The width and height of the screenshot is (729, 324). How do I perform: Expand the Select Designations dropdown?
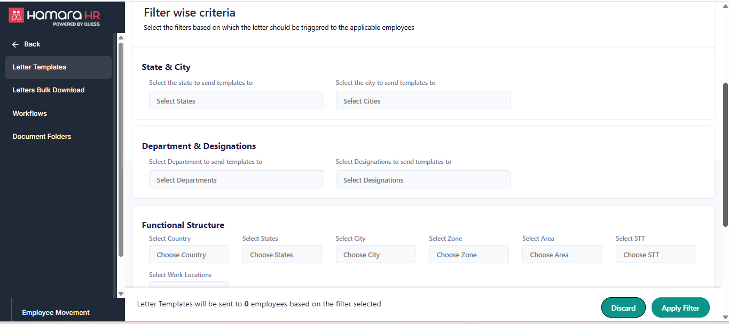[x=422, y=179]
